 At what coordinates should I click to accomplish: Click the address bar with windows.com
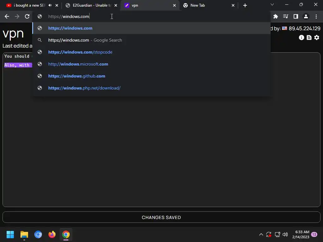[151, 16]
